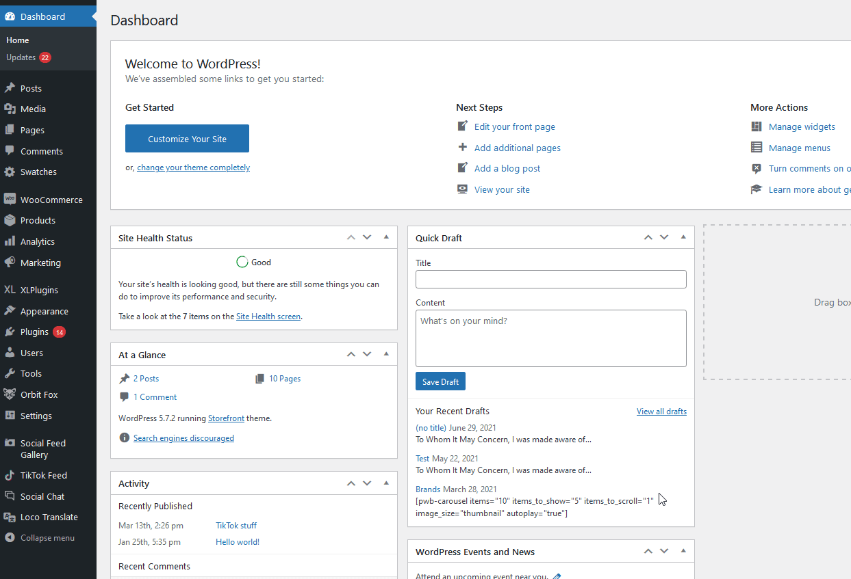
Task: Click the WooCommerce logo icon
Action: (10, 200)
